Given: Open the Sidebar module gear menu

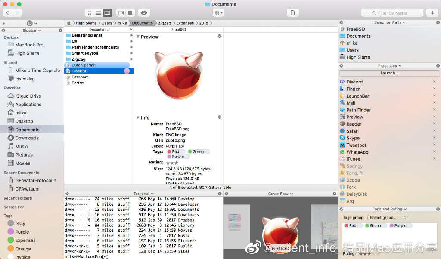Looking at the screenshot, I should click(x=3, y=31).
